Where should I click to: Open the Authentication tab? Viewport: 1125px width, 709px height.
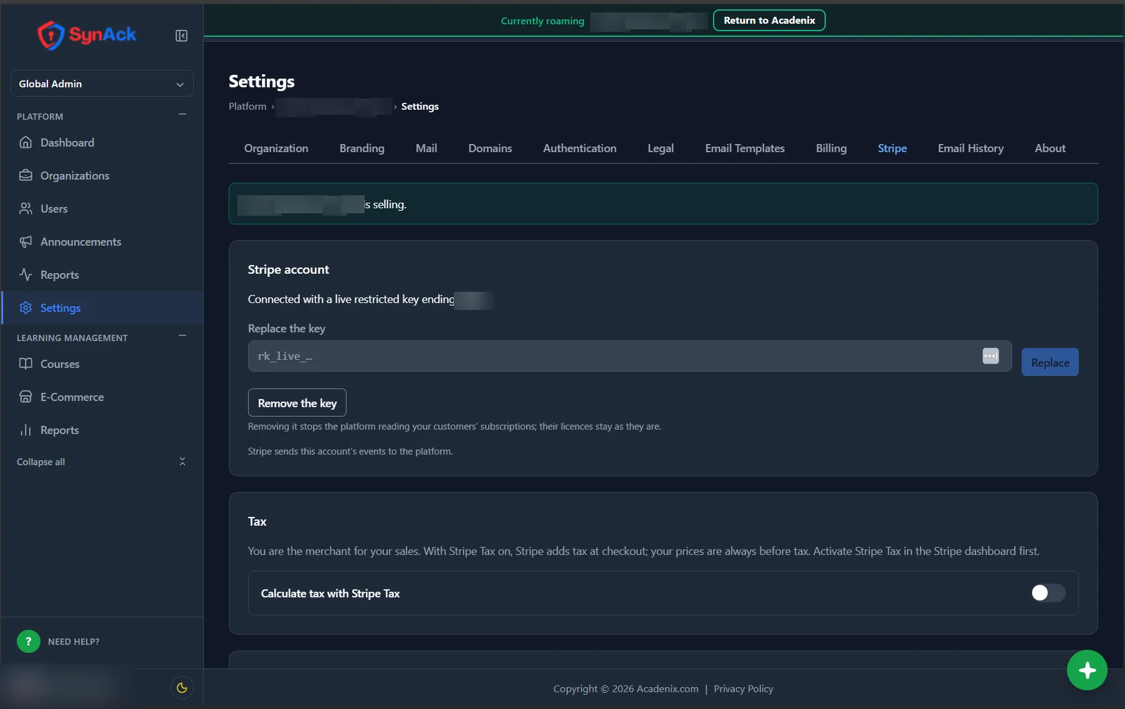pyautogui.click(x=580, y=148)
